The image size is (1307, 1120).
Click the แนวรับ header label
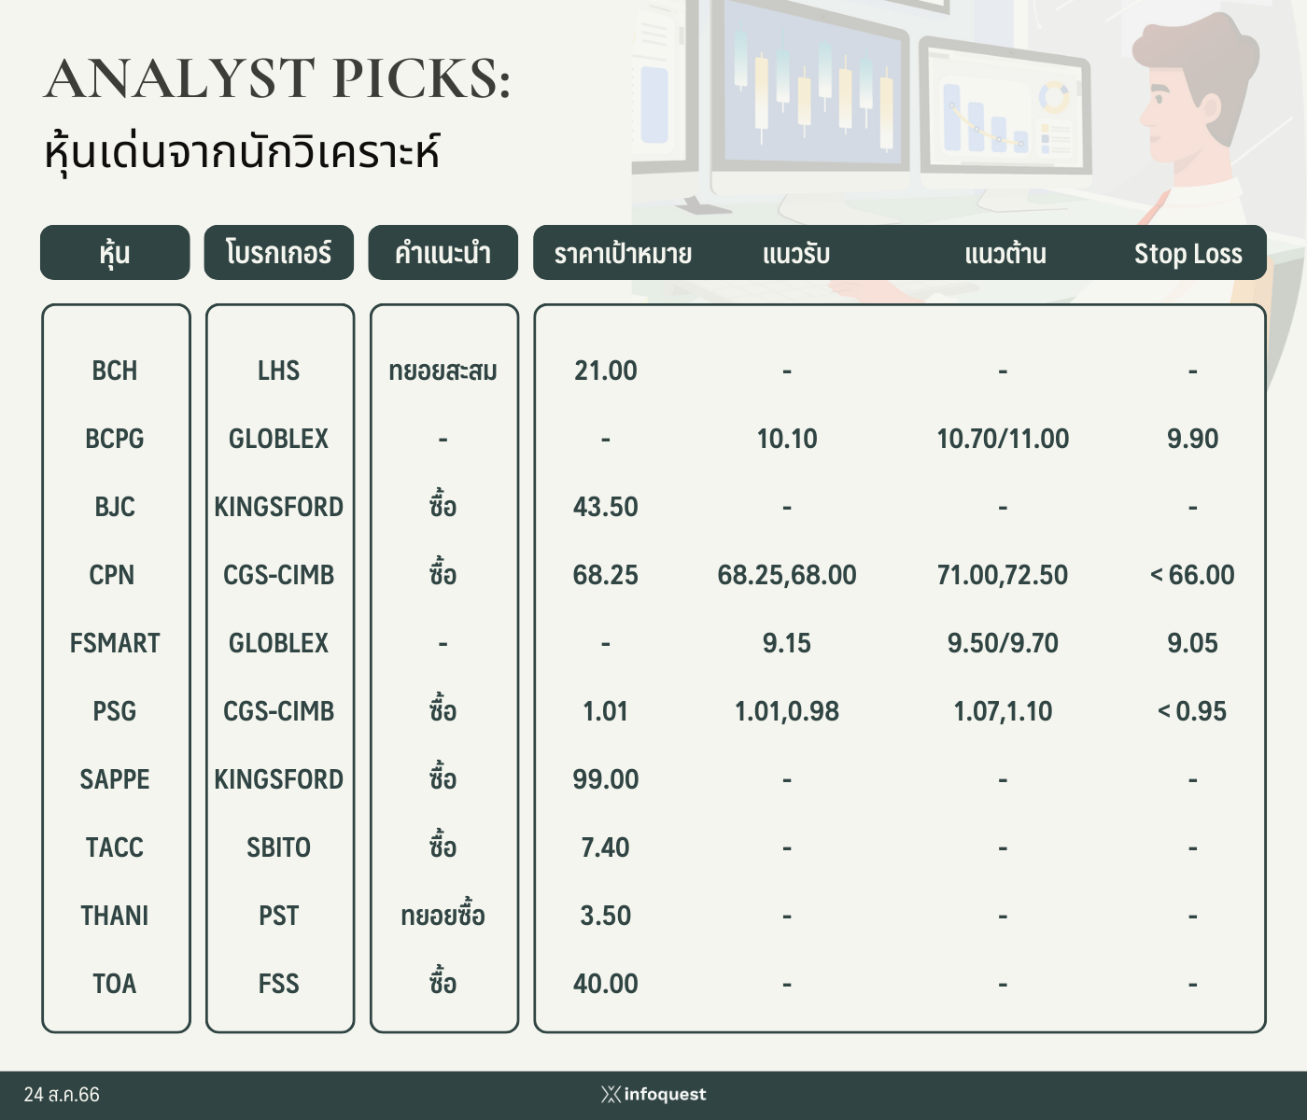pyautogui.click(x=796, y=254)
